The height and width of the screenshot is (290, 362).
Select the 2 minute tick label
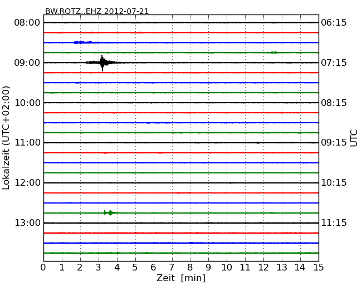pyautogui.click(x=80, y=268)
